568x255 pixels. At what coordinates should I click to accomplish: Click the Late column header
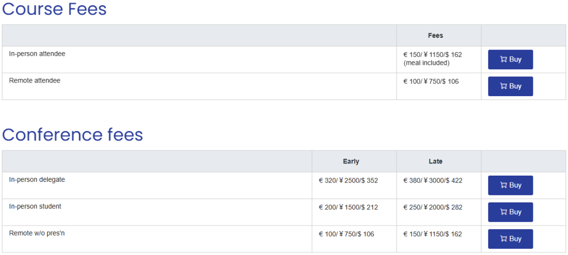coord(435,161)
